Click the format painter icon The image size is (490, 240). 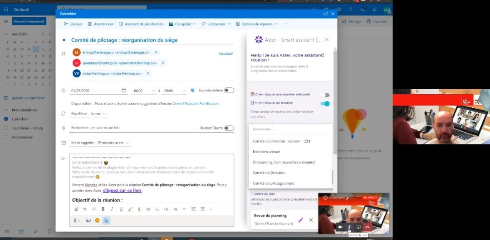(76, 209)
